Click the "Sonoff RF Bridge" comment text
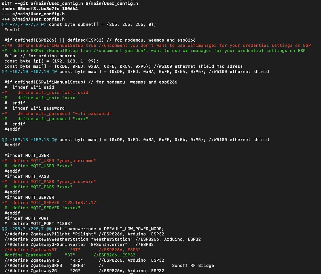The width and height of the screenshot is (321, 274). tap(193, 266)
